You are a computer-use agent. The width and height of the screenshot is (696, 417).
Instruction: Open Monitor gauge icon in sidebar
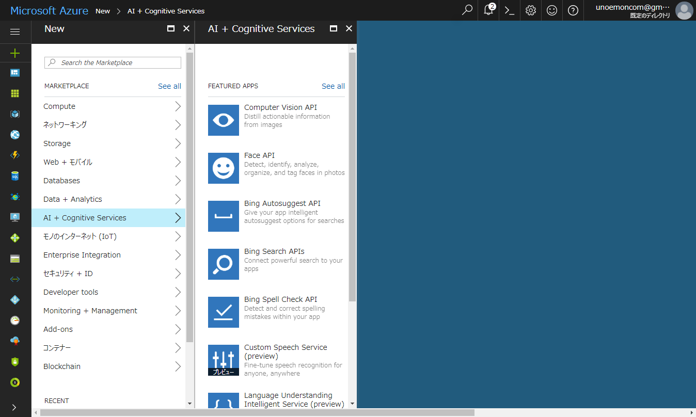15,320
